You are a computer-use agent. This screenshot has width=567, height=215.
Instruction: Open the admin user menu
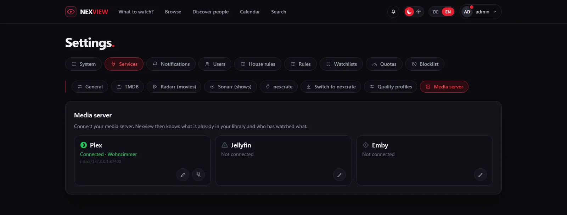(481, 12)
